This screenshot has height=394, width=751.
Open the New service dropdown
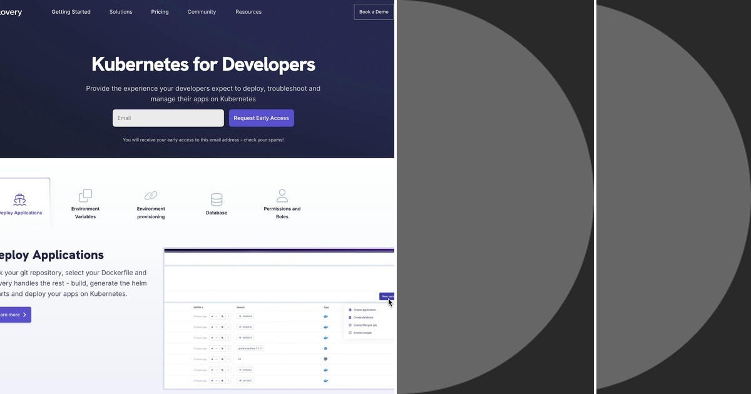389,296
